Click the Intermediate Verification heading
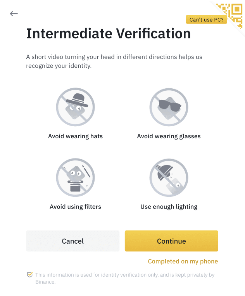This screenshot has width=245, height=296. (109, 34)
